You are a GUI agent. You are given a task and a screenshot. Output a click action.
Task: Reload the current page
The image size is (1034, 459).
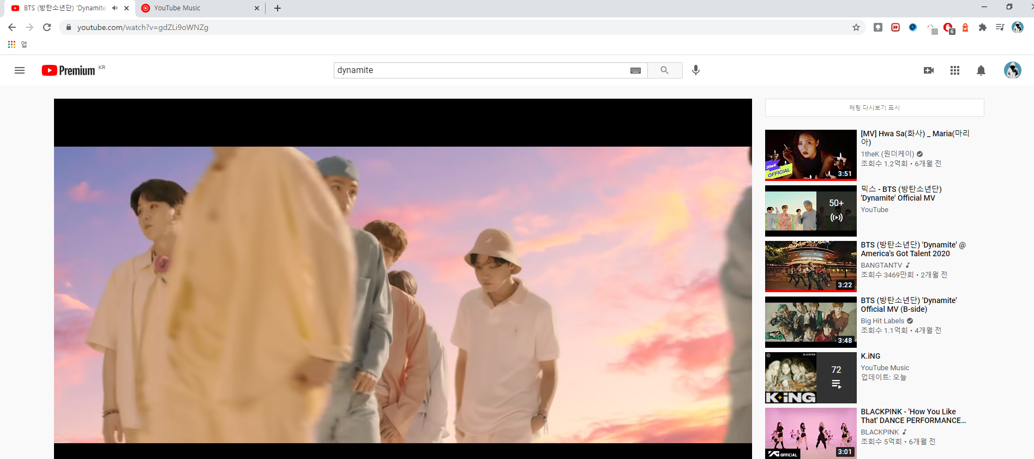[x=47, y=27]
